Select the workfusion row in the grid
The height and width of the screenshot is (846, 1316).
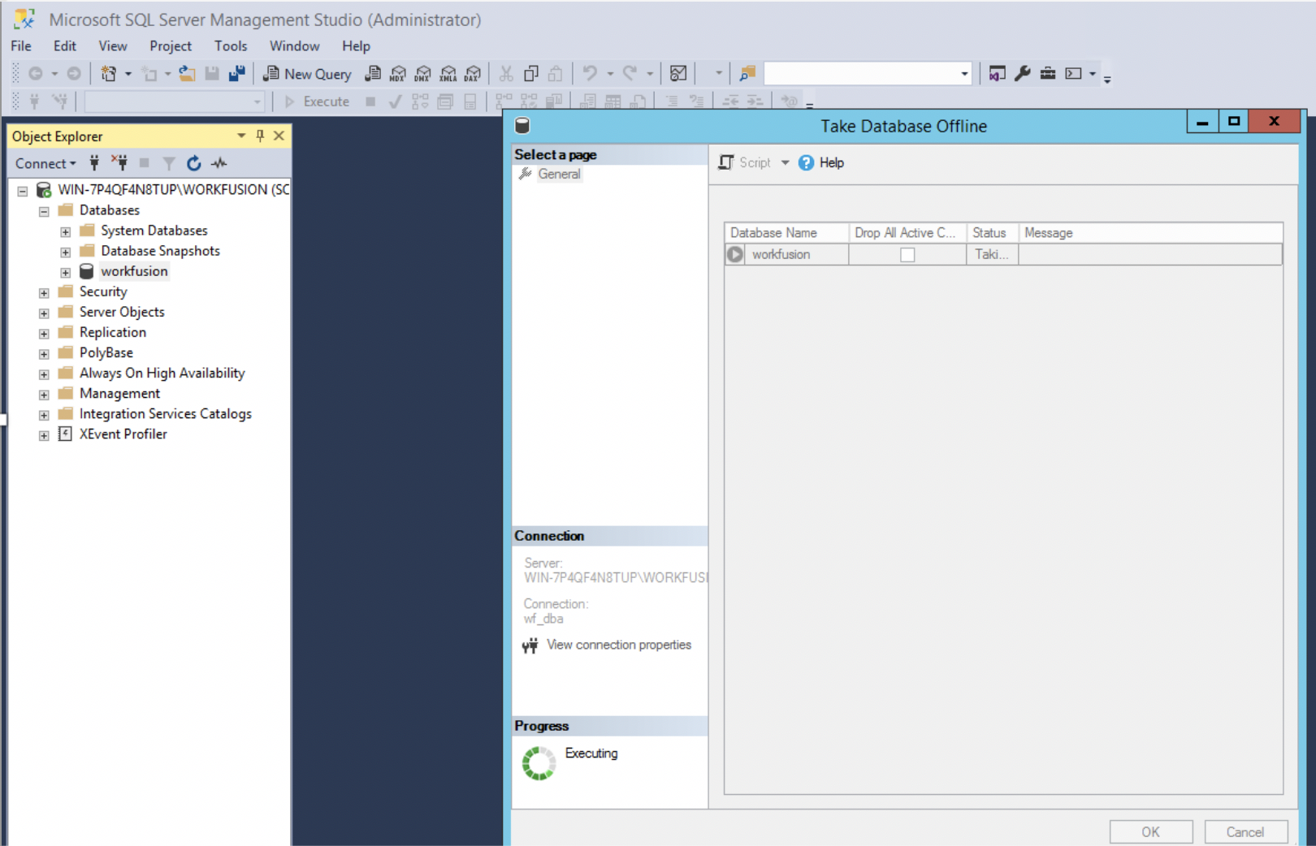pyautogui.click(x=1003, y=255)
